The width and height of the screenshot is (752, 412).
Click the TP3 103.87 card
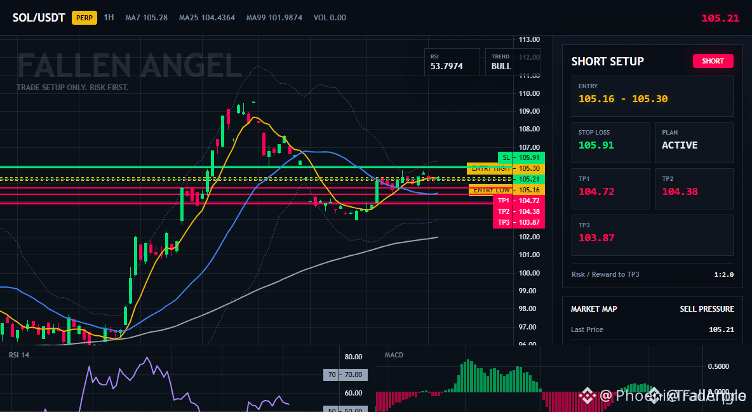652,235
